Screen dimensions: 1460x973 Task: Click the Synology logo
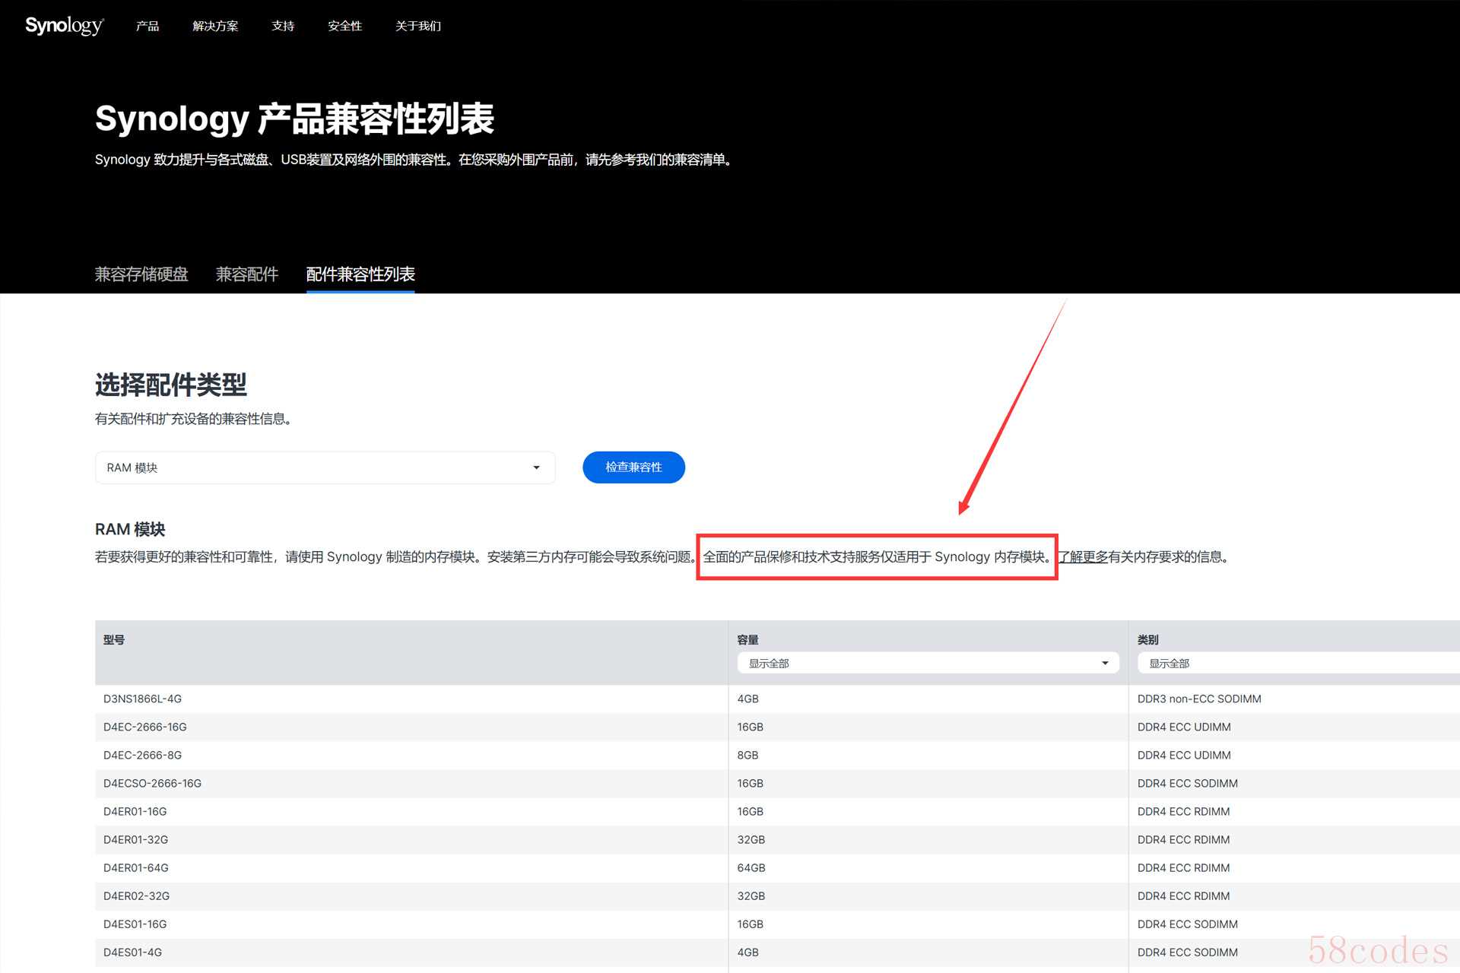65,25
